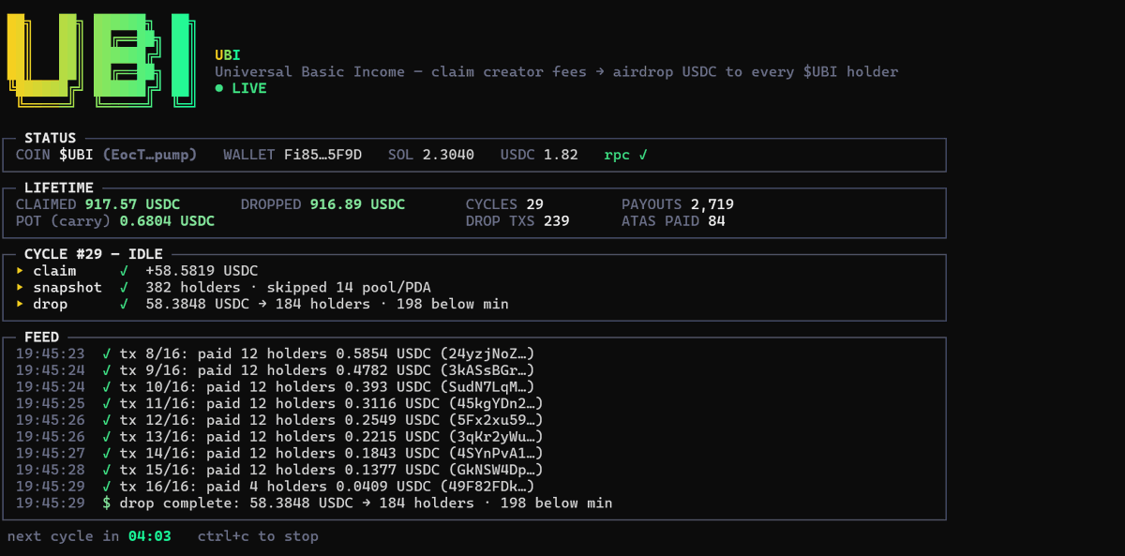Select claim amount +58.5819 USDC
Viewport: 1125px width, 556px height.
[x=202, y=271]
